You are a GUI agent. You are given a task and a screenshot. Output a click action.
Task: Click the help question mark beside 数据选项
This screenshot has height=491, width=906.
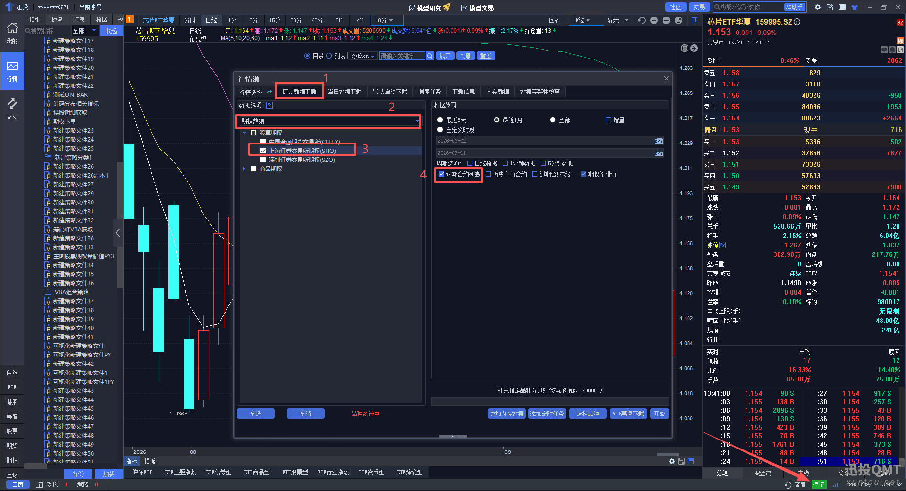click(269, 105)
